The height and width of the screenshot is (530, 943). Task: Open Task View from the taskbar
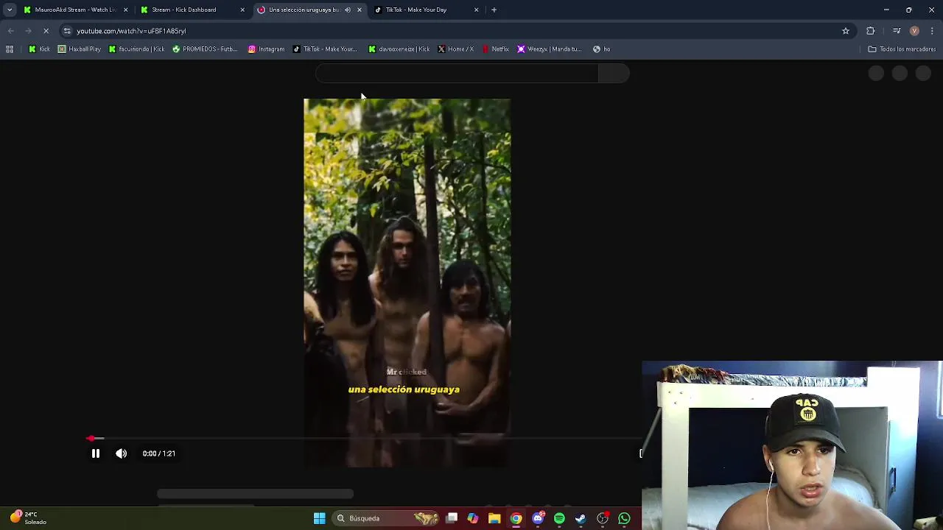[452, 518]
